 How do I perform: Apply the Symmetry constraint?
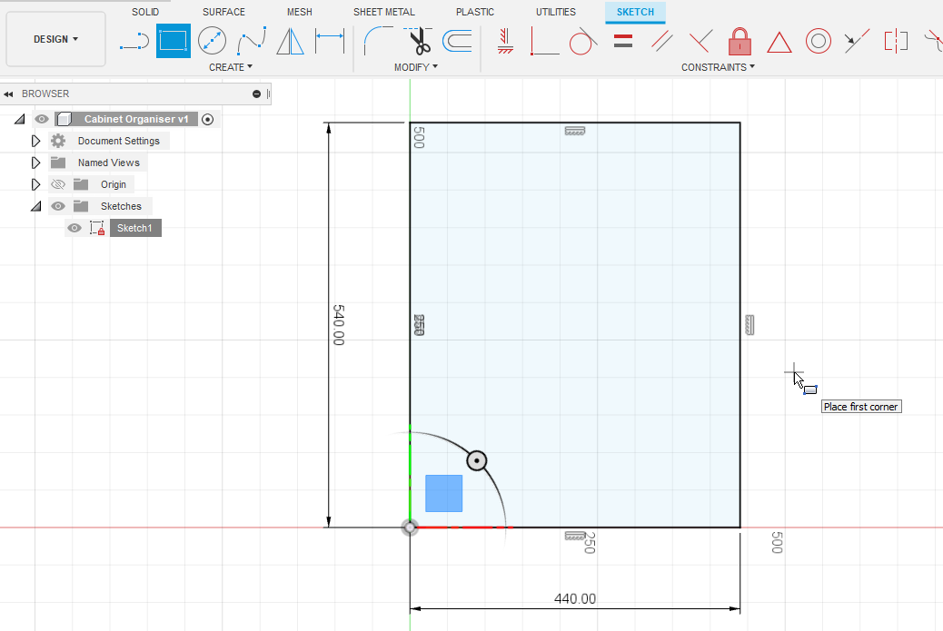[x=896, y=41]
